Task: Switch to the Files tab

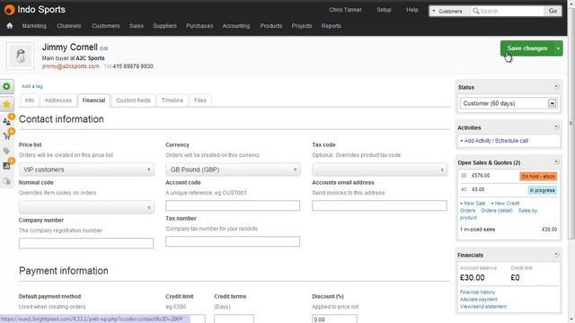Action: pyautogui.click(x=200, y=100)
